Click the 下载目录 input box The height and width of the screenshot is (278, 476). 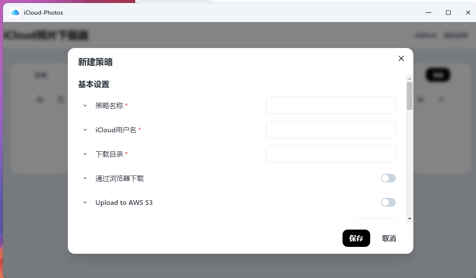tap(330, 154)
